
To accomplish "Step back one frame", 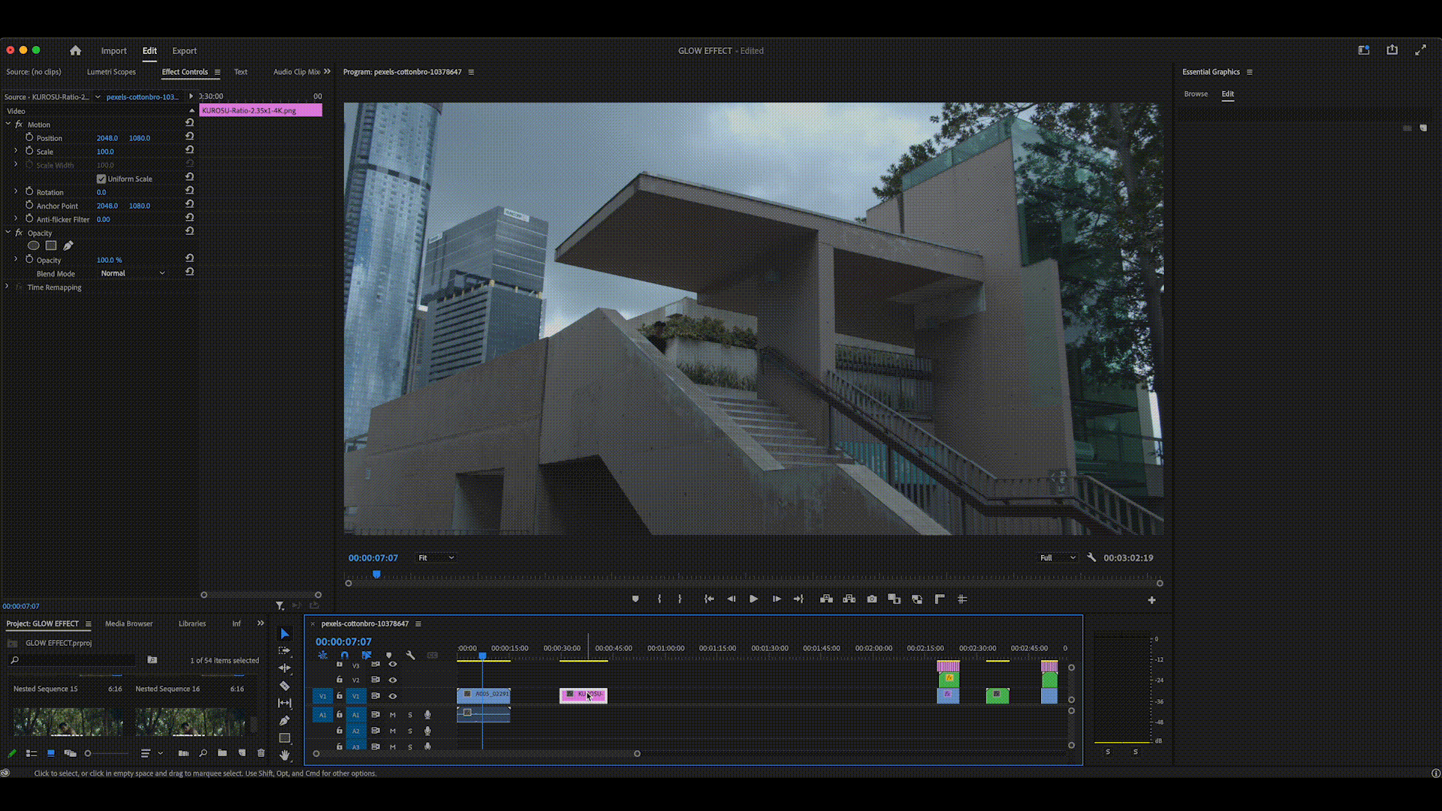I will pos(732,599).
